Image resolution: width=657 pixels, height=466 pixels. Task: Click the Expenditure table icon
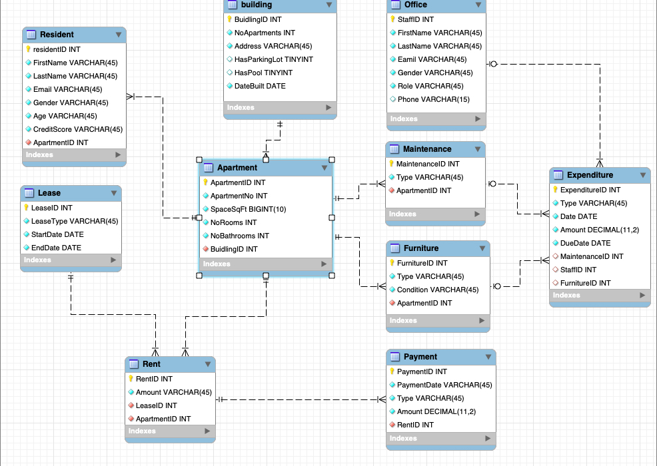pyautogui.click(x=558, y=175)
